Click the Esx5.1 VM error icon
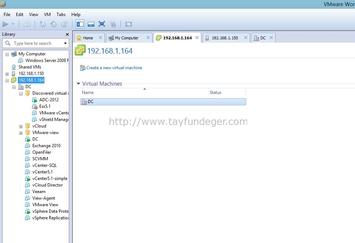355x243 pixels. click(x=35, y=106)
